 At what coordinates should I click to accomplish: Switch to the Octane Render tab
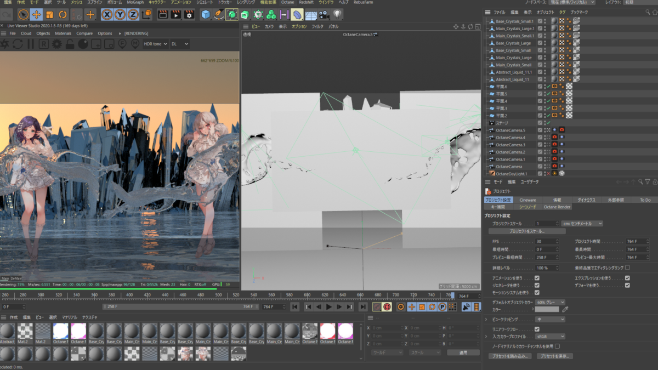click(557, 207)
